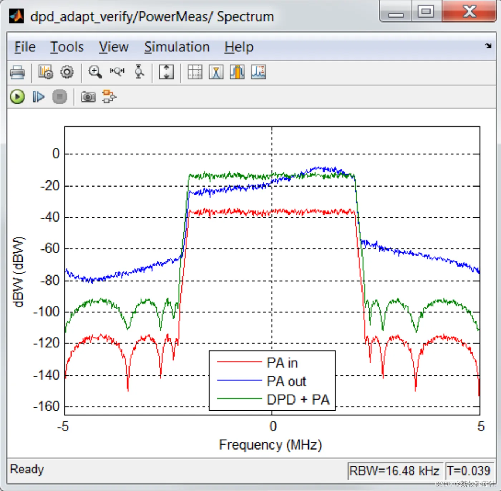The width and height of the screenshot is (501, 491).
Task: Select the Zoom X-axis tool
Action: pyautogui.click(x=117, y=71)
